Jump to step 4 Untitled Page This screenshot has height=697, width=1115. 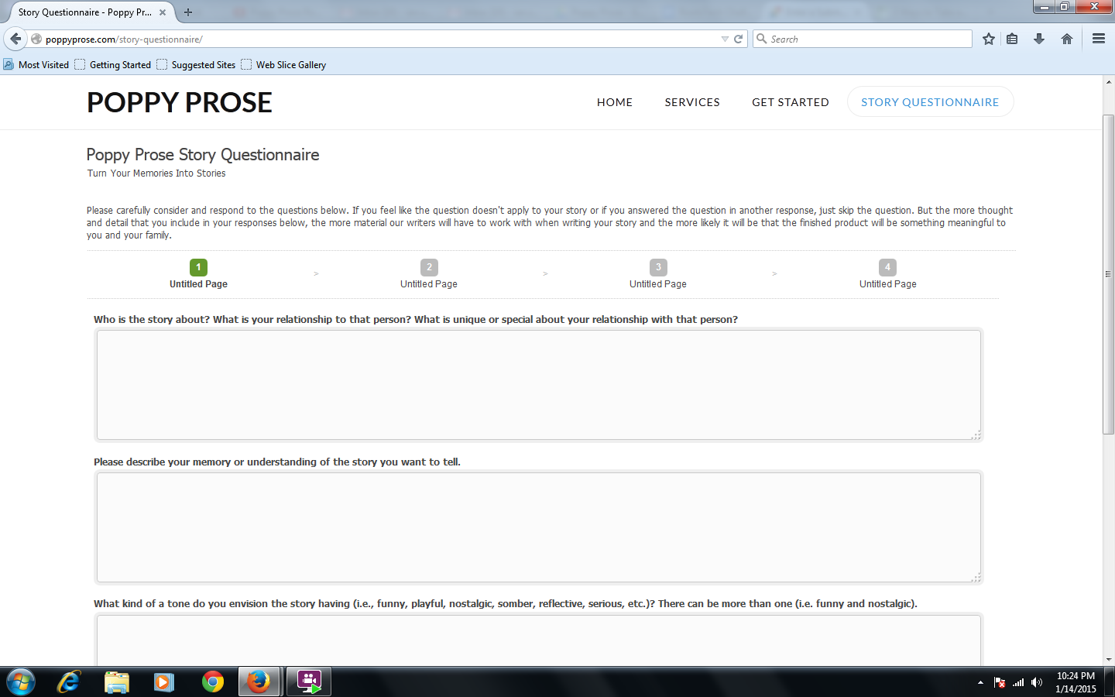point(887,274)
